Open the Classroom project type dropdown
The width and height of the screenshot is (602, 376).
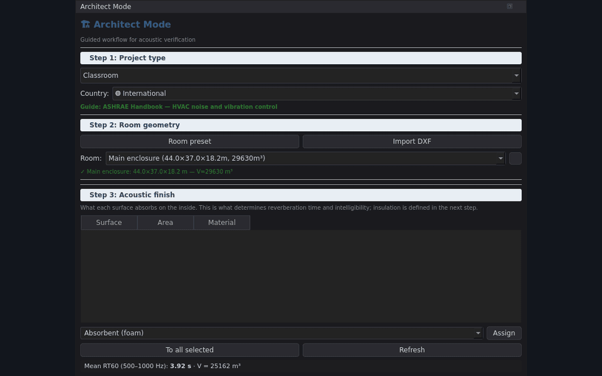301,76
